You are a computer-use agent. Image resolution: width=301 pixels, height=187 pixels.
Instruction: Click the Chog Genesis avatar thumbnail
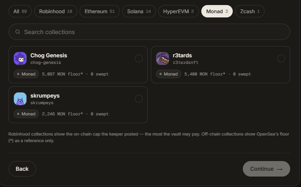20,58
